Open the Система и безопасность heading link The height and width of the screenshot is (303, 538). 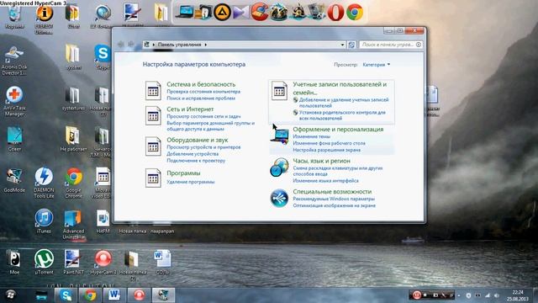(201, 84)
